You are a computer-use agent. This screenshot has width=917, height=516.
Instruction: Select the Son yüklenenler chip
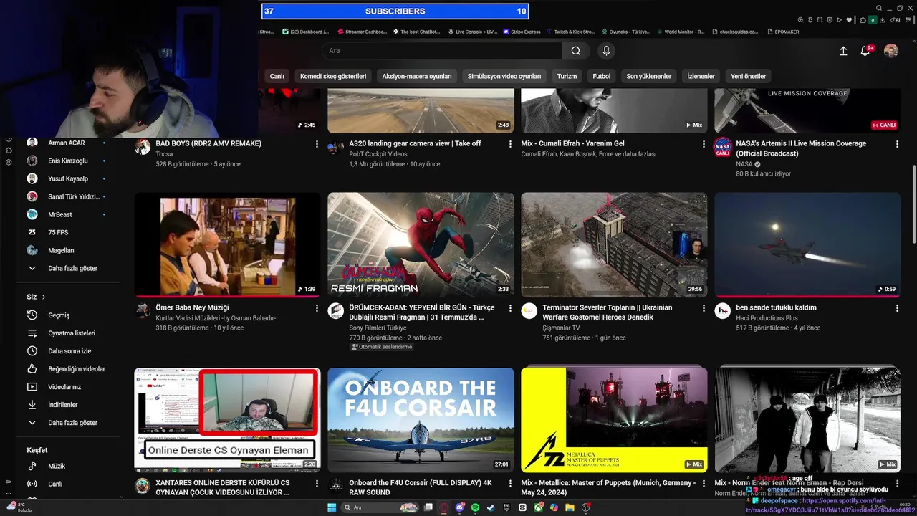click(649, 76)
